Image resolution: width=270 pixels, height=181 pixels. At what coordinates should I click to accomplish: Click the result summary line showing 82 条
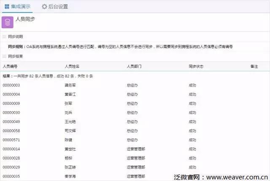click(48, 76)
